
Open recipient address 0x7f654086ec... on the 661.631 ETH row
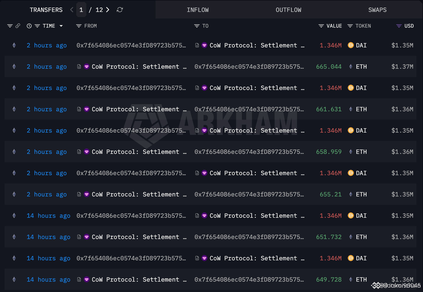[249, 109]
